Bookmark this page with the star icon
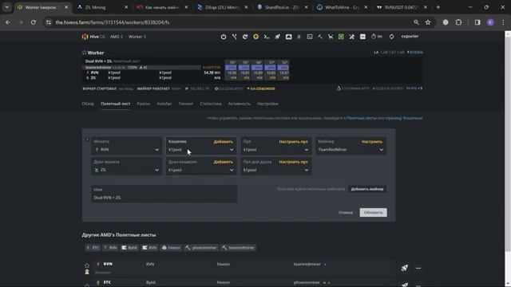Image resolution: width=511 pixels, height=287 pixels. (428, 22)
